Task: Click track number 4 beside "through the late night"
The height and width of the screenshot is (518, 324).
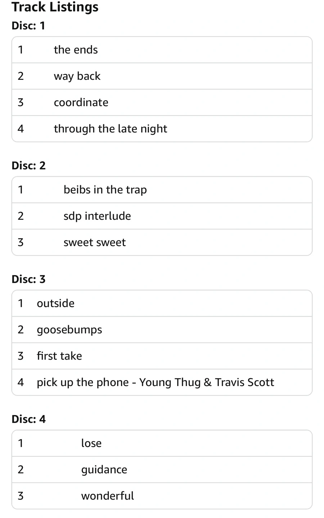Action: (x=21, y=128)
